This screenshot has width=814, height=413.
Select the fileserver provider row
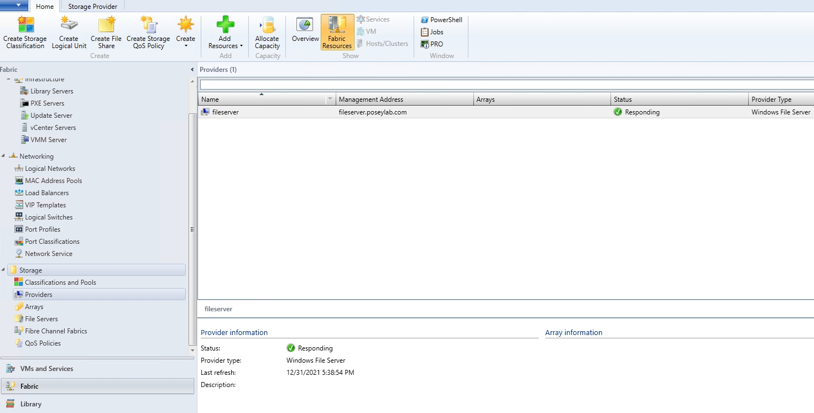(x=223, y=112)
